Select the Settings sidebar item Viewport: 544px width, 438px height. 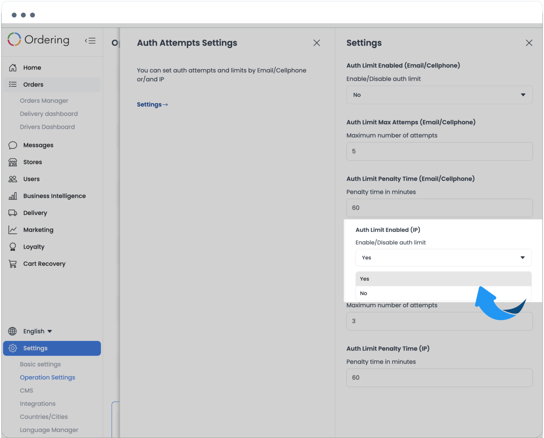coord(52,348)
